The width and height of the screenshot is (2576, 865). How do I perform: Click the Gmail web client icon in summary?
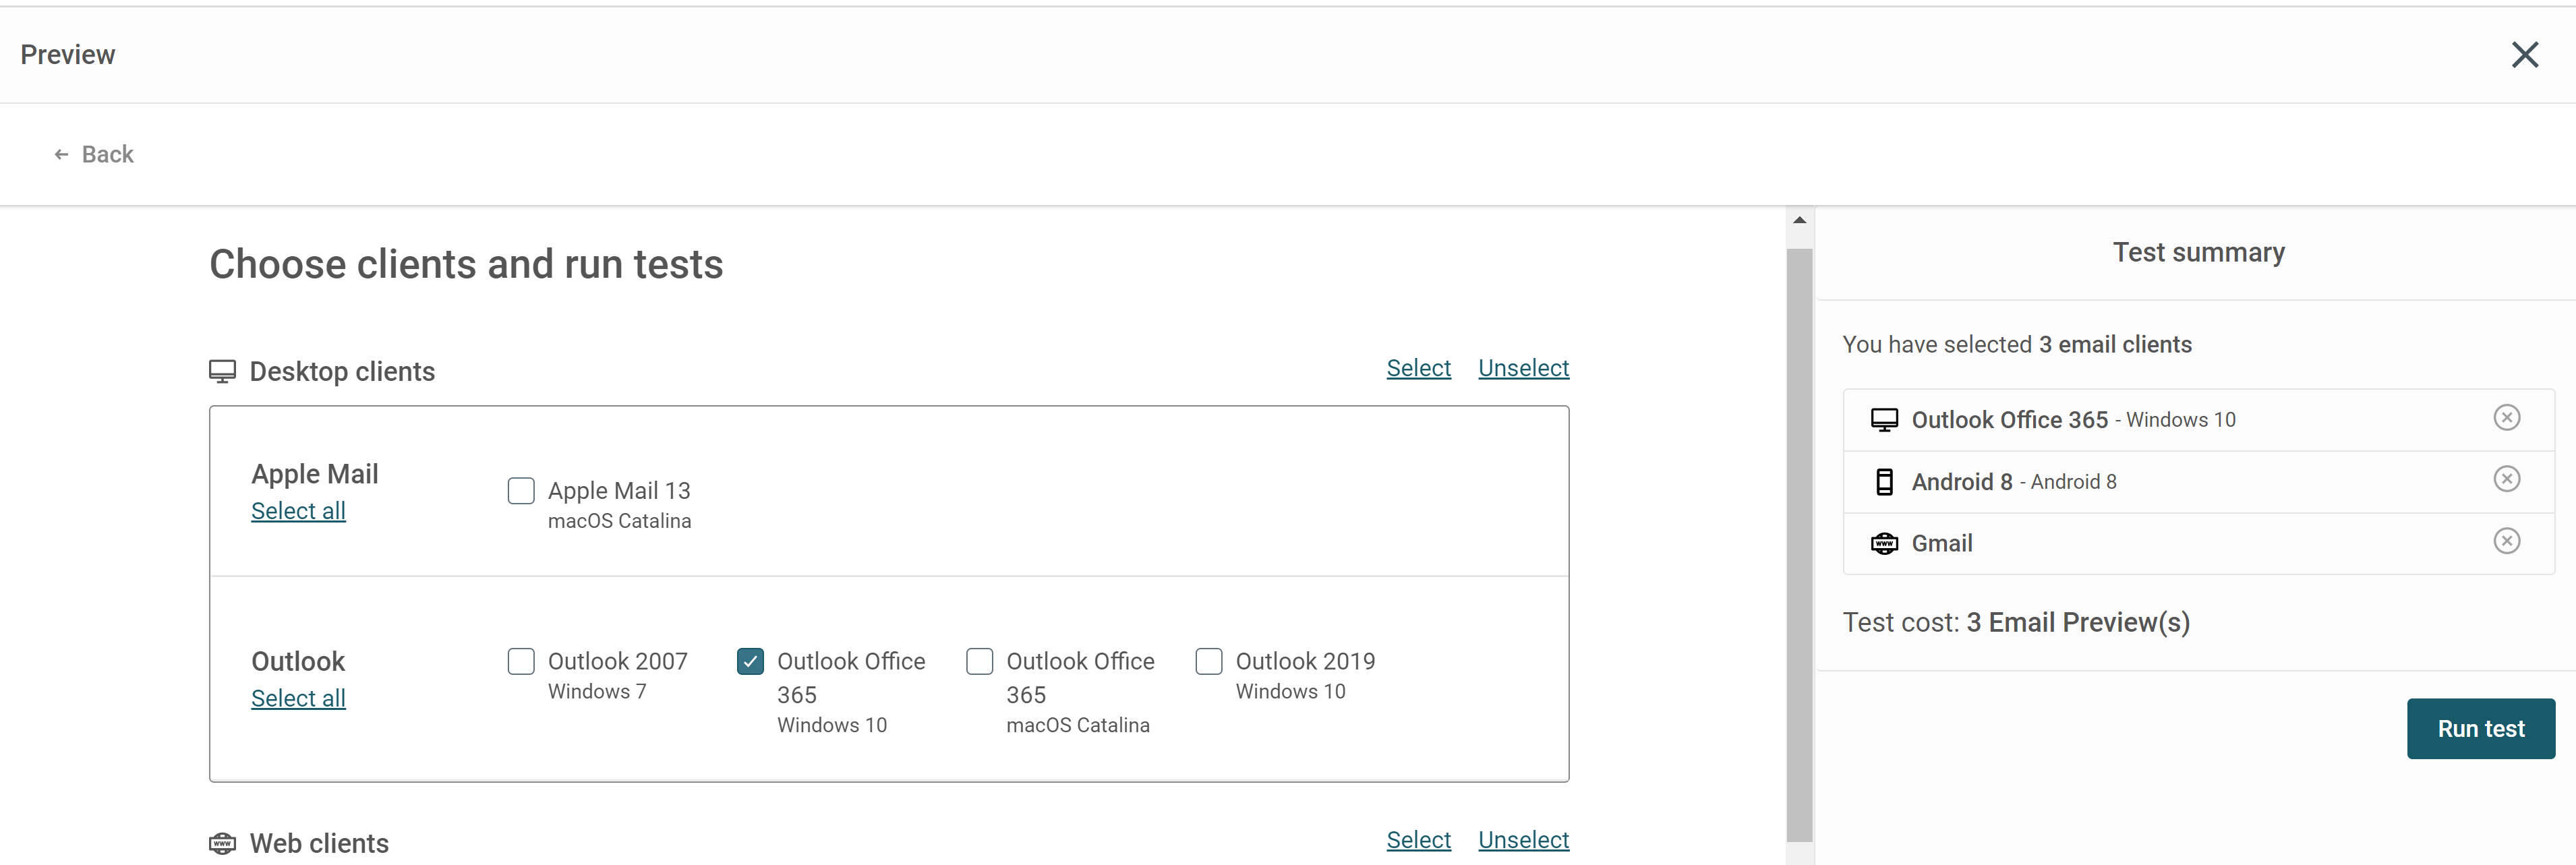[1884, 543]
